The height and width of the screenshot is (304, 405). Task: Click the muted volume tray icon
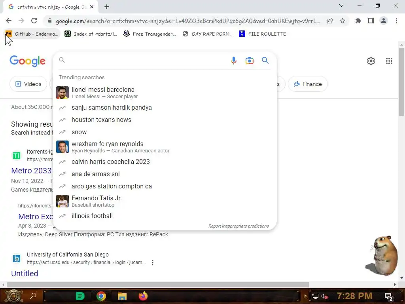(324, 296)
